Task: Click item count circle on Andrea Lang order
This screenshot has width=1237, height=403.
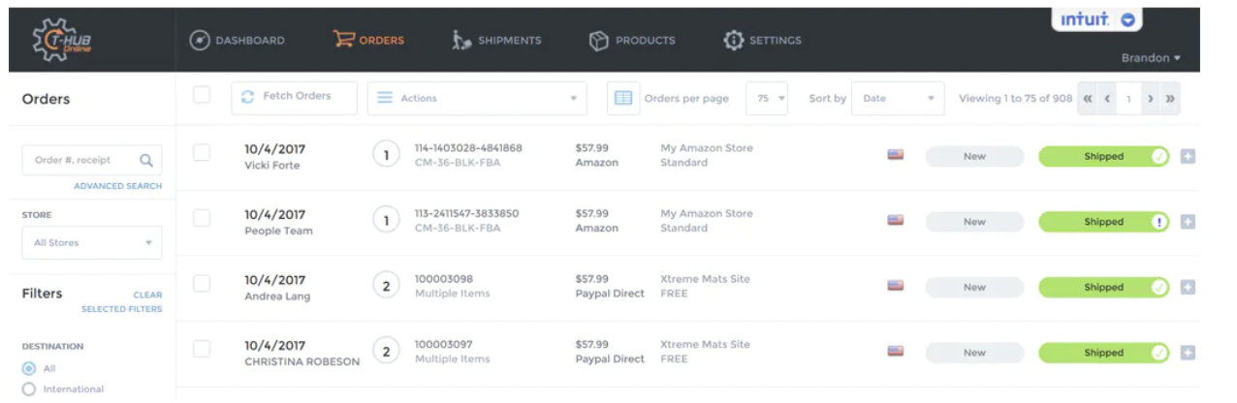Action: [x=386, y=286]
